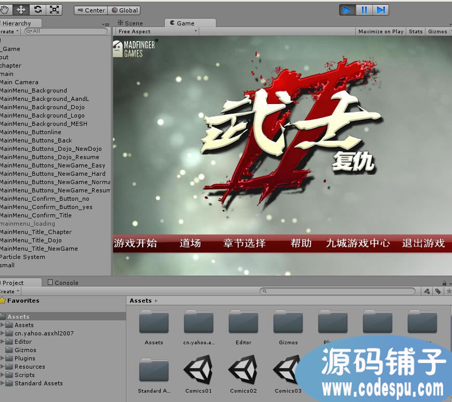Screen dimensions: 452x402
Task: Select the Standard A... folder icon
Action: (x=153, y=370)
